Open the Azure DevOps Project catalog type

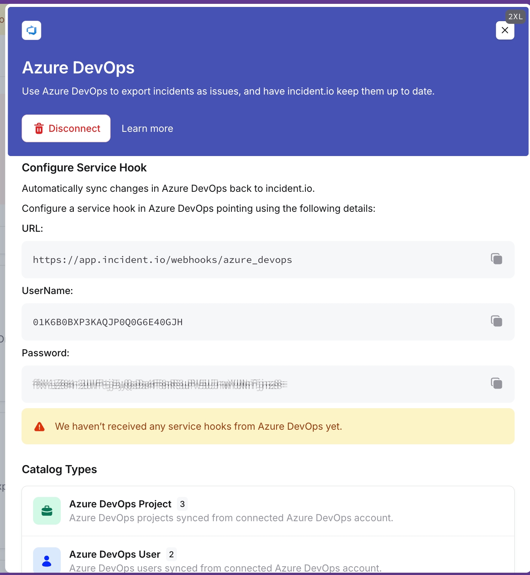120,504
